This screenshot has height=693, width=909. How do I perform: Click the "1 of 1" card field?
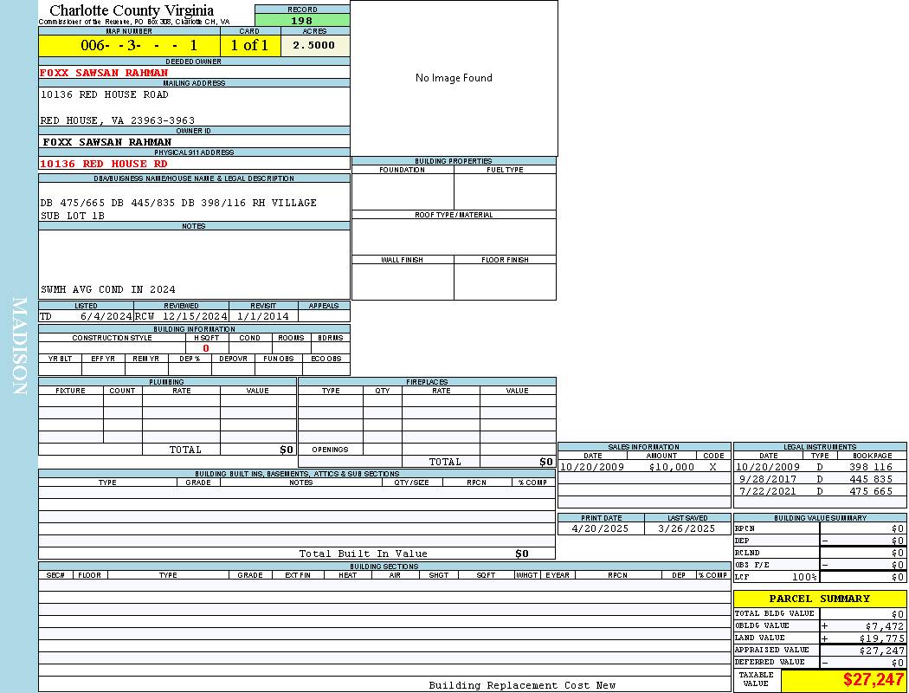(249, 45)
